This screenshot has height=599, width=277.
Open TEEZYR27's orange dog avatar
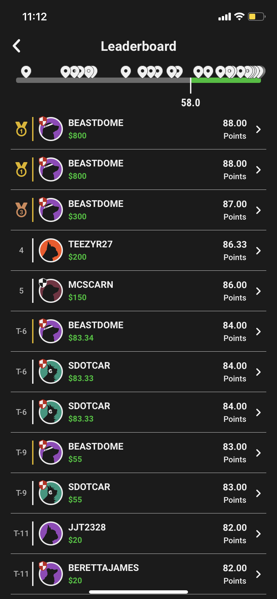[x=51, y=250]
